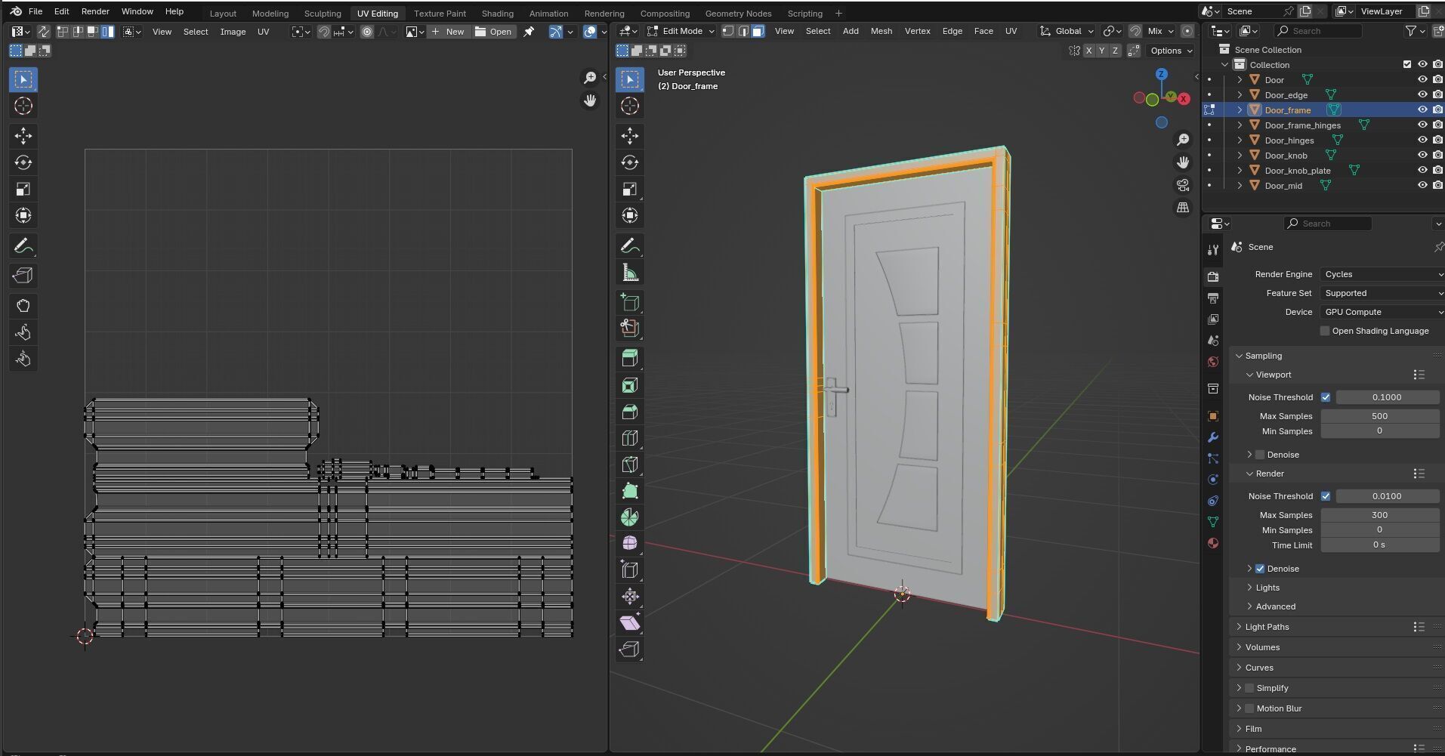Select the Cursor tool in the 3D viewport
This screenshot has width=1445, height=756.
point(630,106)
